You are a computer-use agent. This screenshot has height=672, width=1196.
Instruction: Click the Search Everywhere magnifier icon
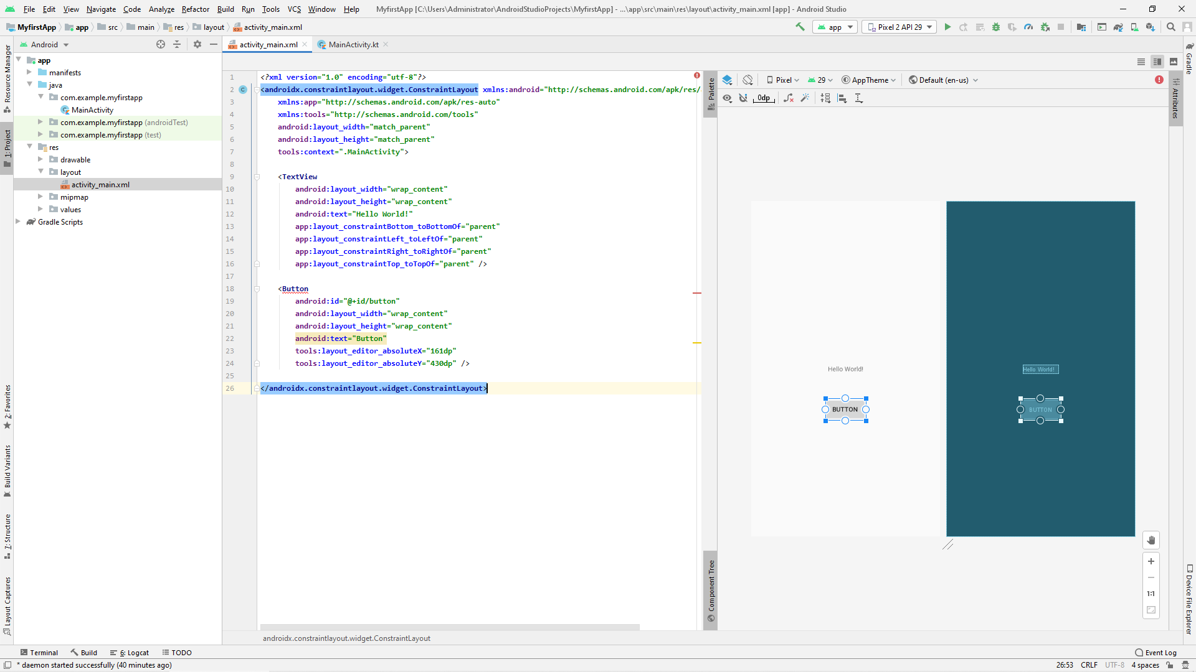click(1170, 27)
